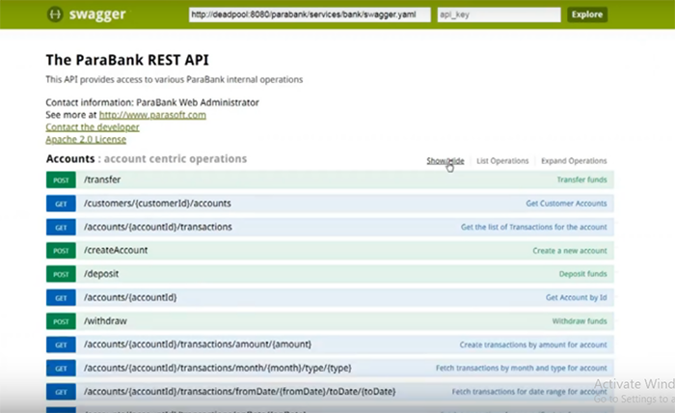Viewport: 675px width, 413px height.
Task: Click List Operations for Accounts
Action: pos(502,160)
